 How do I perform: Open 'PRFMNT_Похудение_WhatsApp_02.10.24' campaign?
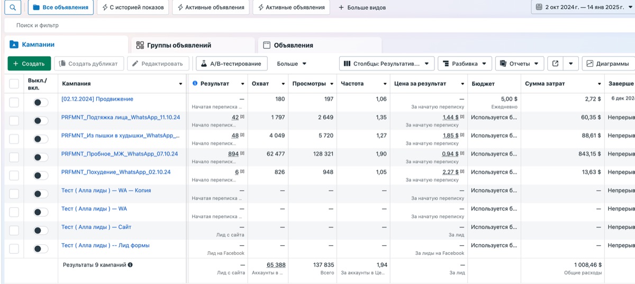point(116,172)
